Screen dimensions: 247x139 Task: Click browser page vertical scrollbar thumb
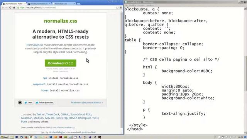[122, 70]
